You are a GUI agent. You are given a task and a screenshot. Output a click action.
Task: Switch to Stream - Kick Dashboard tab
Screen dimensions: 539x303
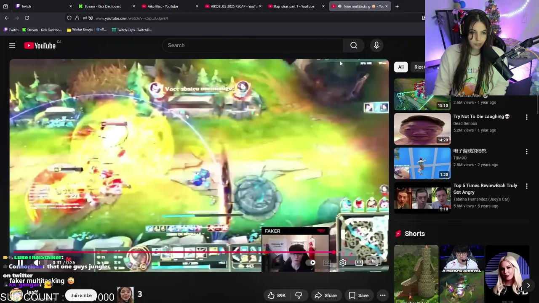pyautogui.click(x=107, y=6)
